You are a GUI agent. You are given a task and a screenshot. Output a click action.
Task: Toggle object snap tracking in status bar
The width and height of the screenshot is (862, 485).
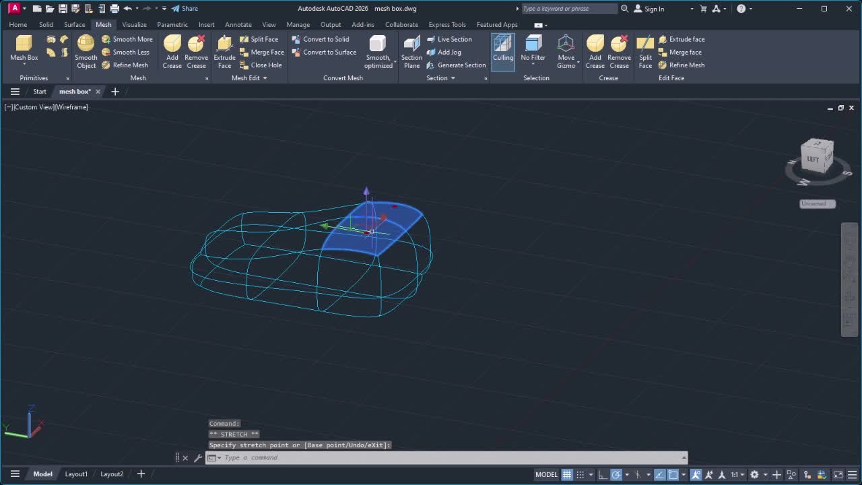[x=660, y=474]
